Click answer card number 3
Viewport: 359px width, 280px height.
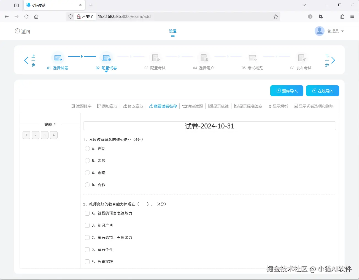tap(44, 135)
